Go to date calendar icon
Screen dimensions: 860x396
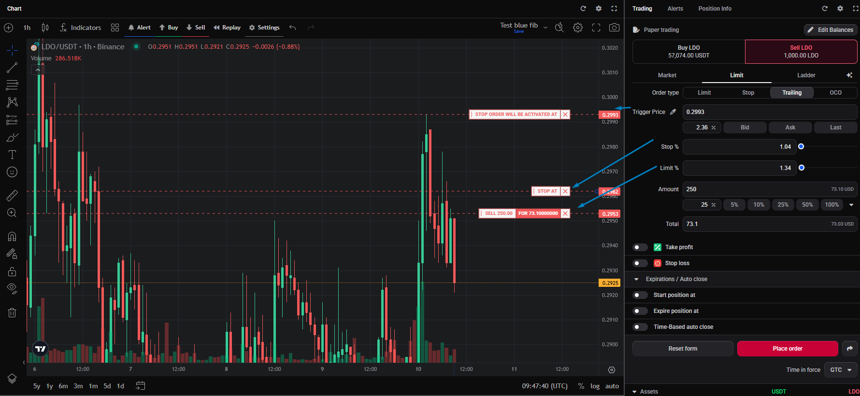point(141,386)
